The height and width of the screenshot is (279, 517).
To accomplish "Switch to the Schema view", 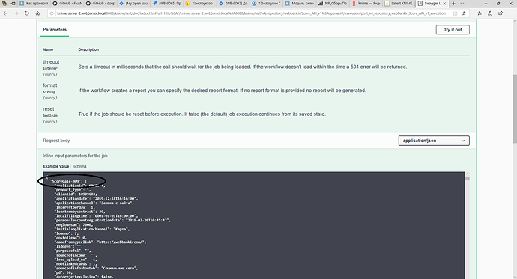I will coord(79,166).
